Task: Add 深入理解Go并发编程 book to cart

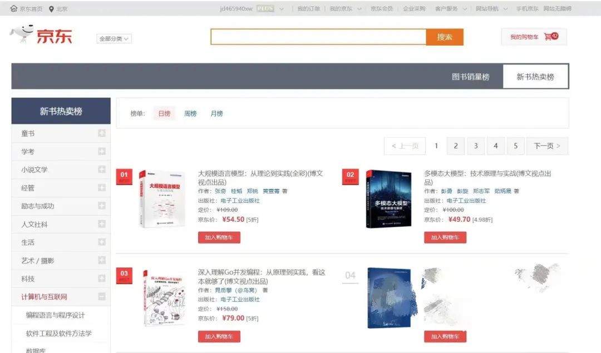Action: click(219, 336)
